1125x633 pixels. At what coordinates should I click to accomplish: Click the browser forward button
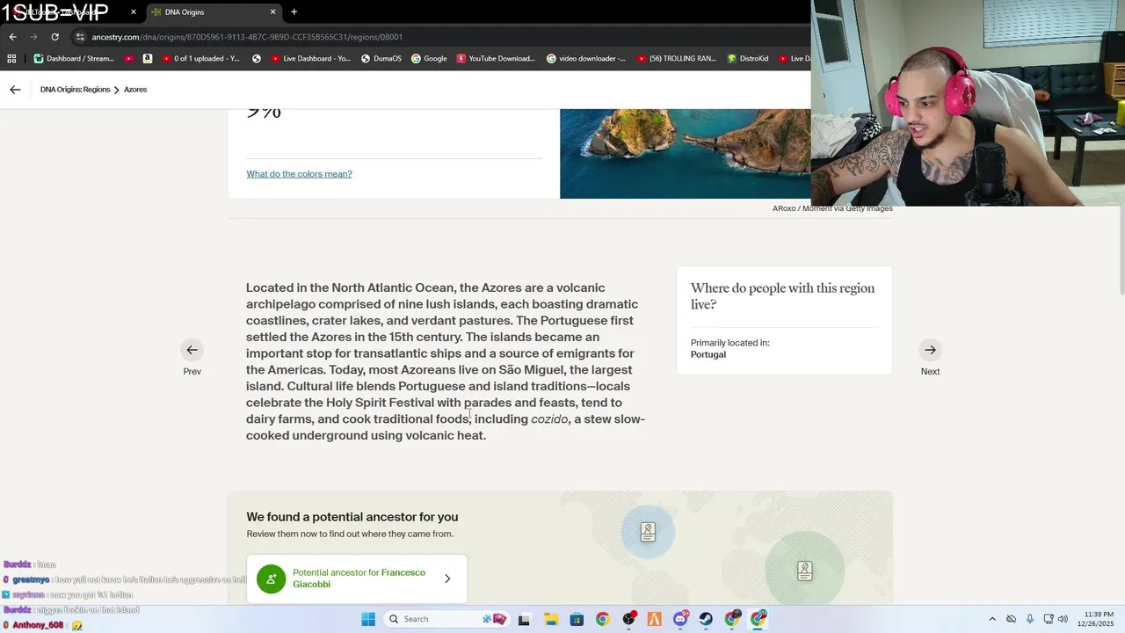click(33, 37)
